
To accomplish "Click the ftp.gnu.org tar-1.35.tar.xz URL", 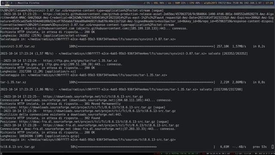I will coord(80,61).
